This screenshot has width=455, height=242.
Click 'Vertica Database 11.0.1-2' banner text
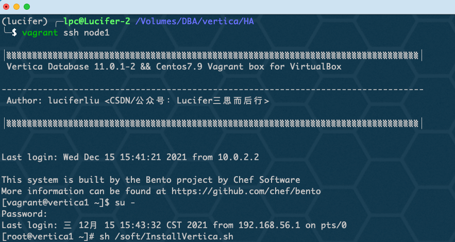click(x=71, y=66)
